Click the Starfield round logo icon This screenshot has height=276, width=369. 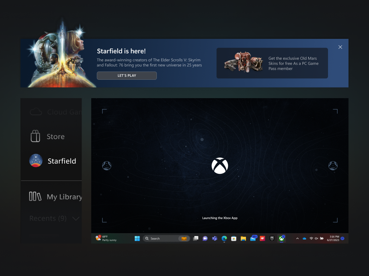36,160
